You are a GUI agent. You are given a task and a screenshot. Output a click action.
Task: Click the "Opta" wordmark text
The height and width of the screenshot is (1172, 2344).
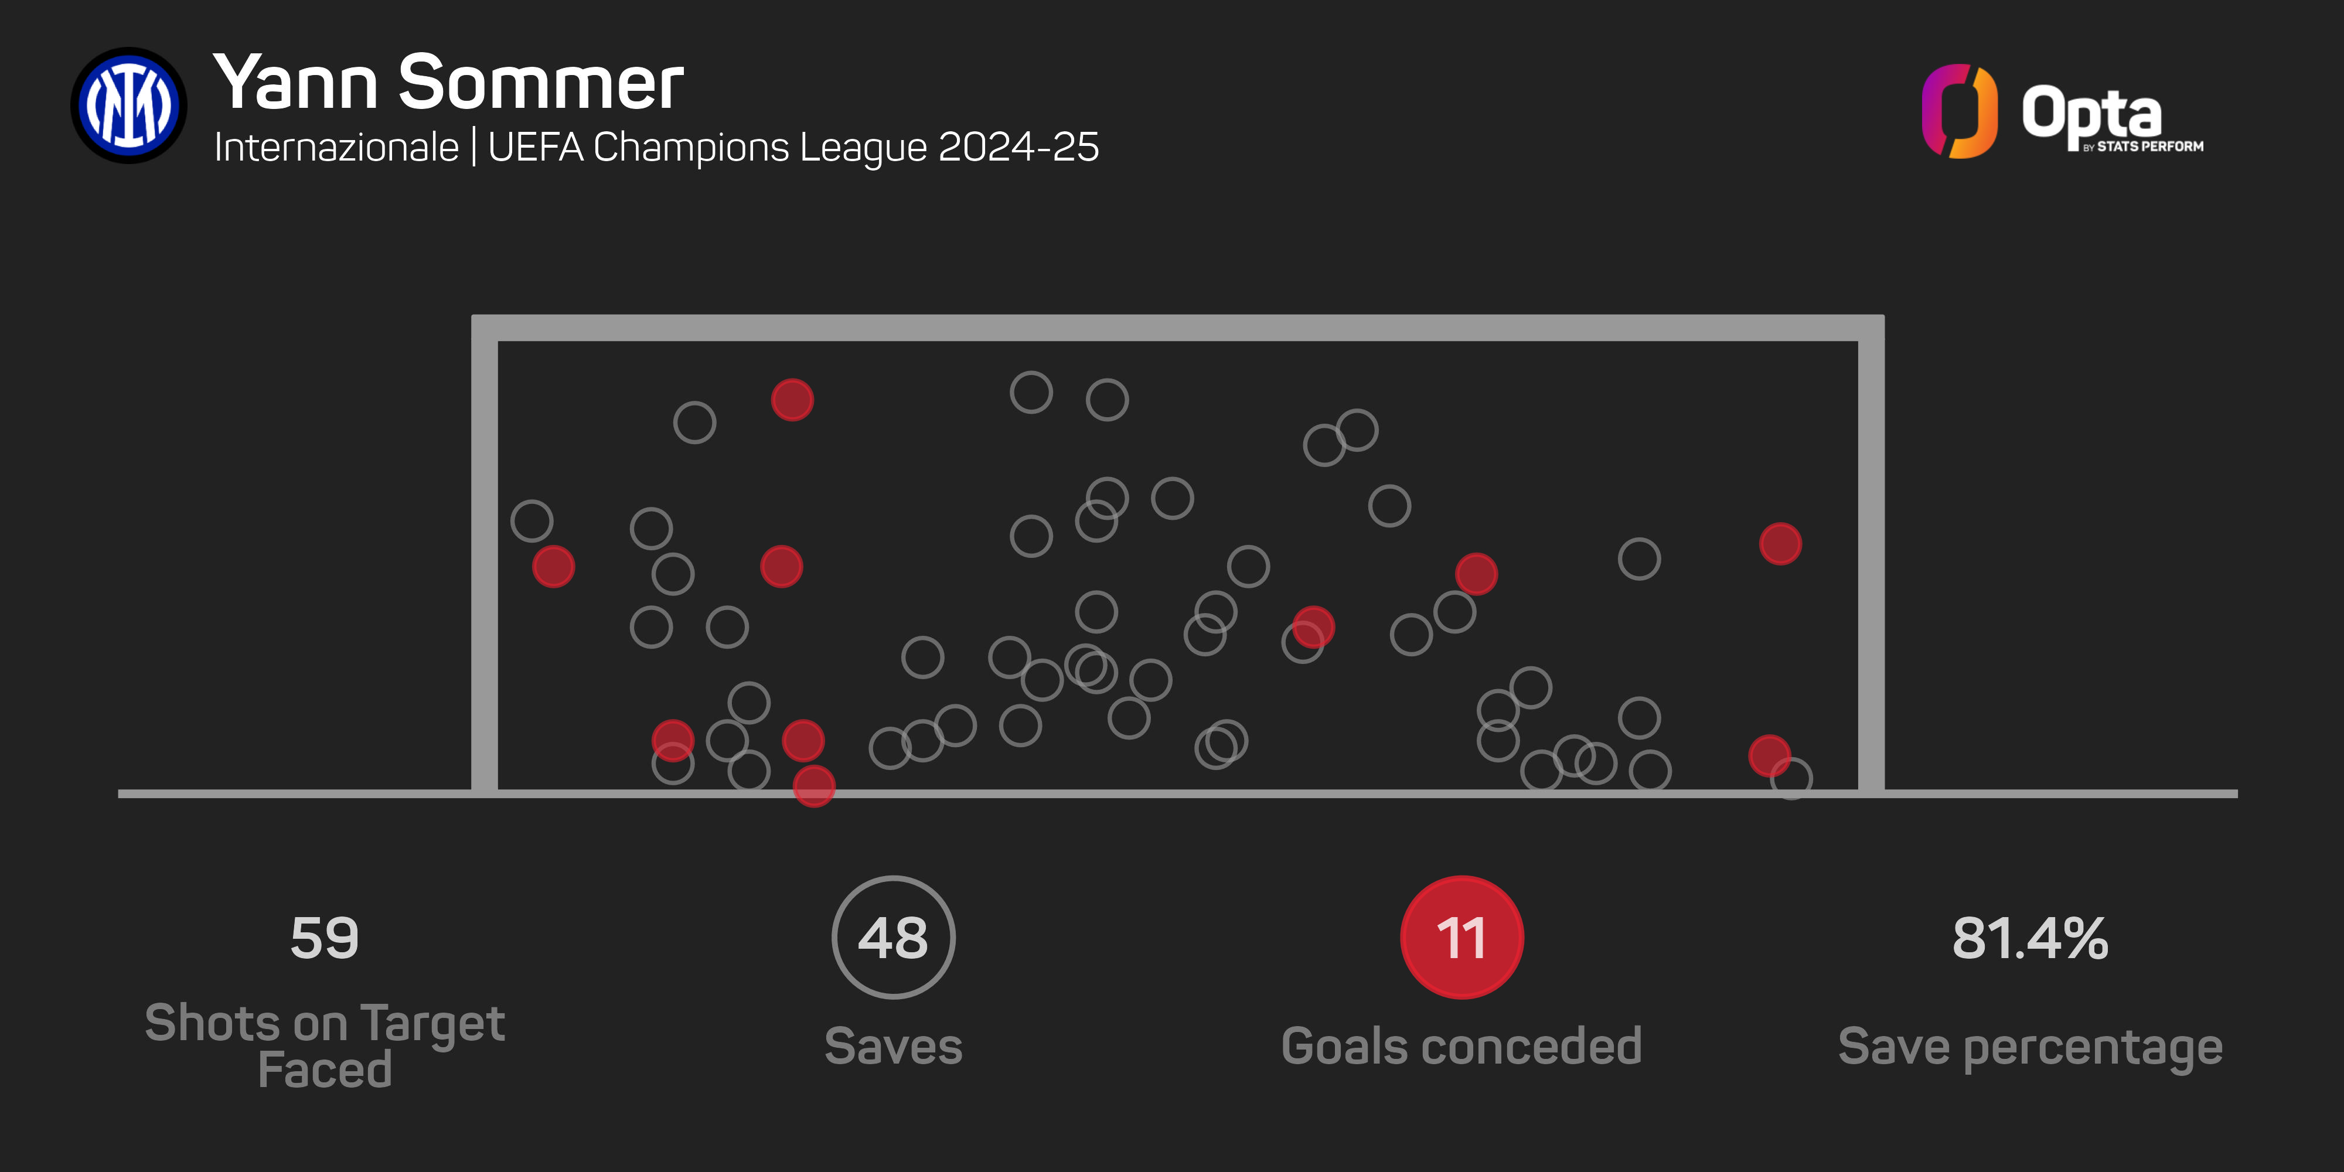click(x=2091, y=113)
